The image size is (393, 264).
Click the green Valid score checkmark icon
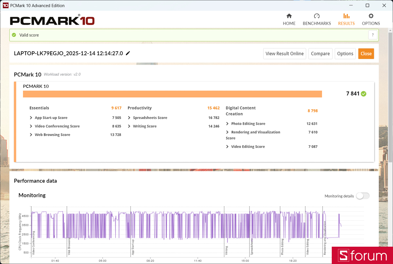(14, 35)
